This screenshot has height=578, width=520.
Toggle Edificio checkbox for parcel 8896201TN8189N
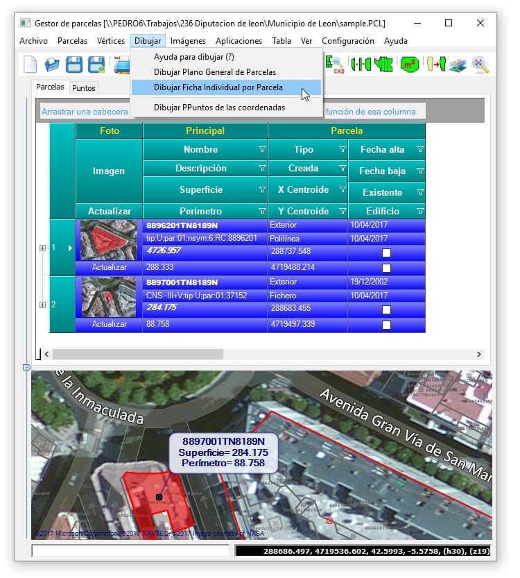(386, 268)
